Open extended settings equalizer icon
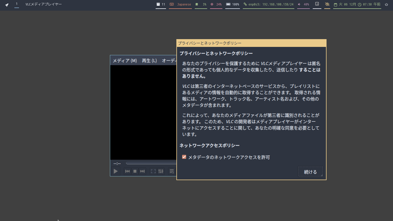393x221 pixels. (x=161, y=171)
